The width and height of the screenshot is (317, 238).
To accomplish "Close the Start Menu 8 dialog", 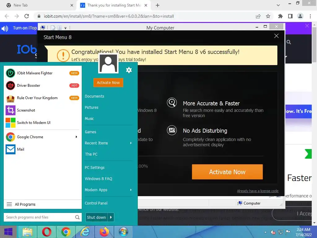I will coord(276,36).
